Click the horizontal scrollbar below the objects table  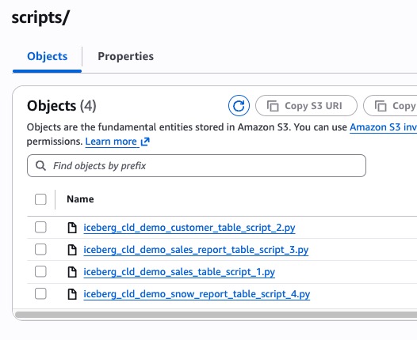coord(216,315)
